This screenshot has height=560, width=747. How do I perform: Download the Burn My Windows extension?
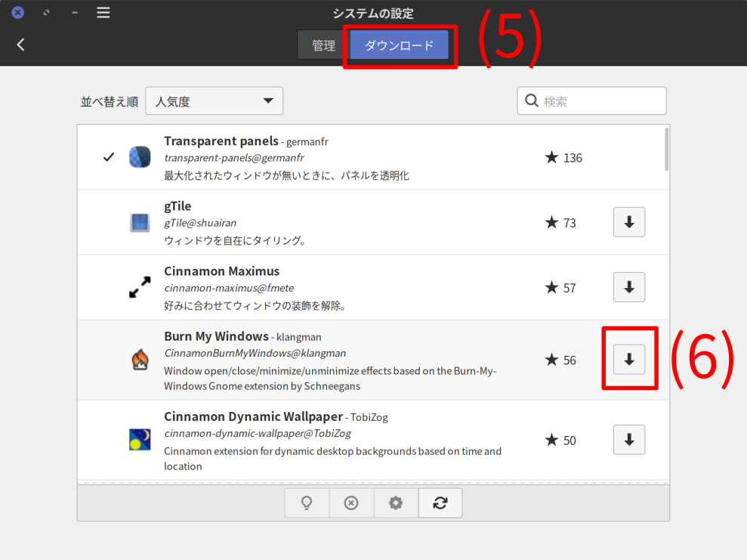click(x=628, y=360)
